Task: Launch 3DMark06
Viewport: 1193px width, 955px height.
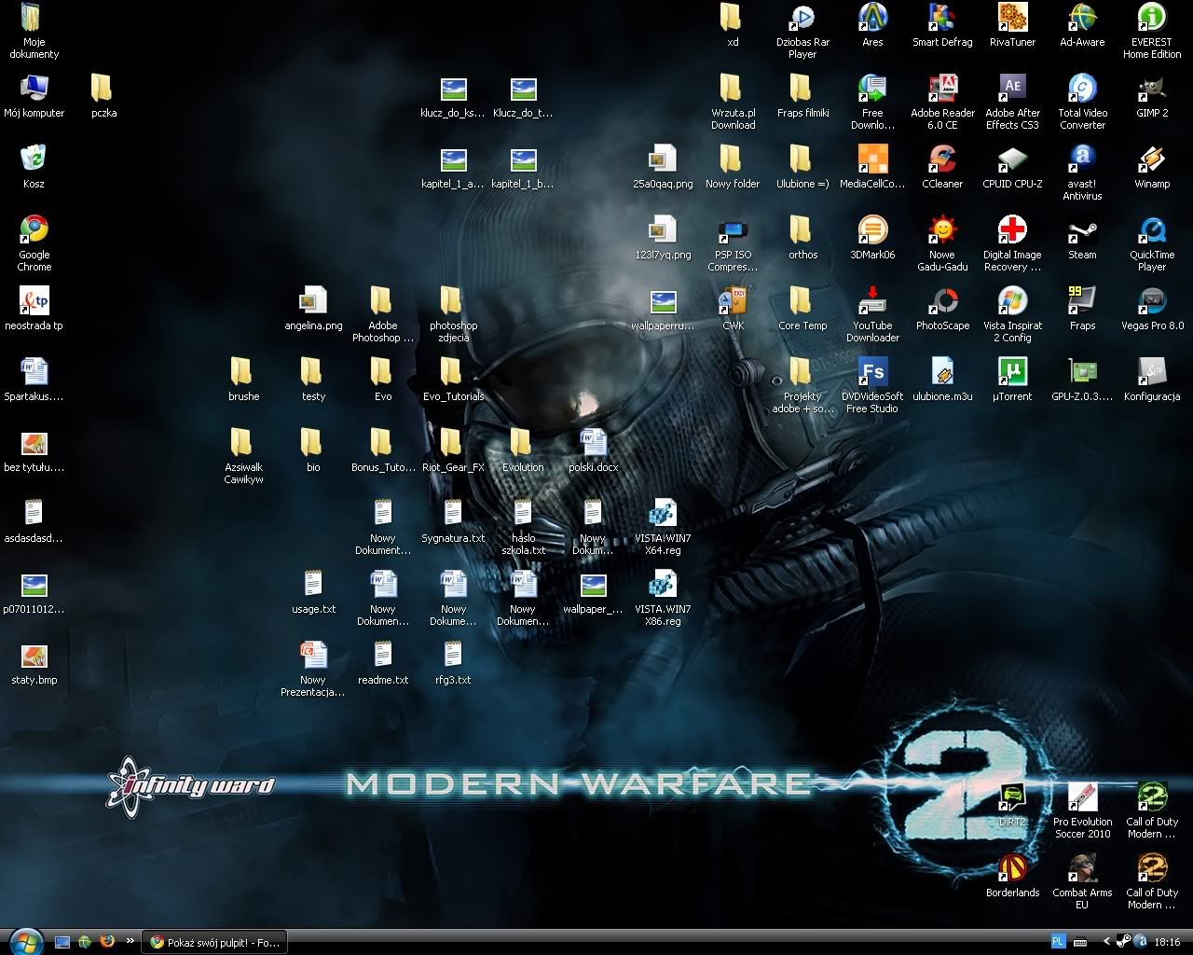Action: pyautogui.click(x=872, y=237)
